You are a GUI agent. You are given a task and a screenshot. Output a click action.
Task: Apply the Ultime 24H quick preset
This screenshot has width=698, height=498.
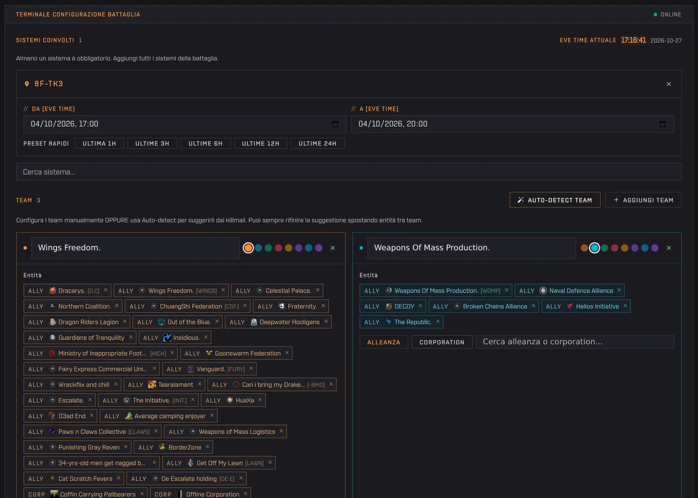point(318,144)
